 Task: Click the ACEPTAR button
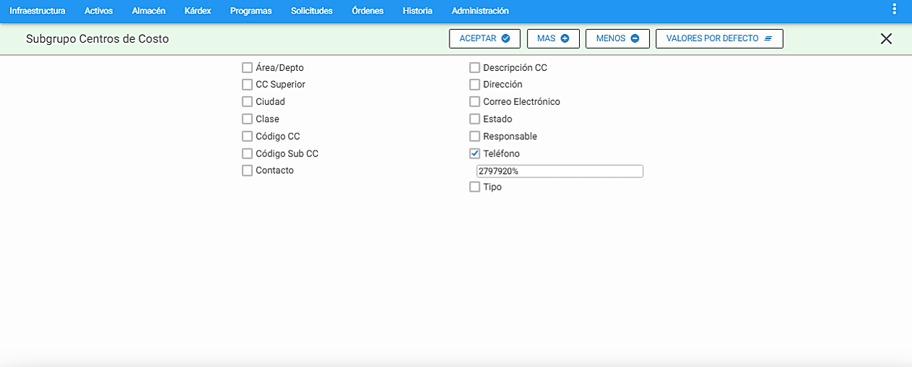coord(485,38)
